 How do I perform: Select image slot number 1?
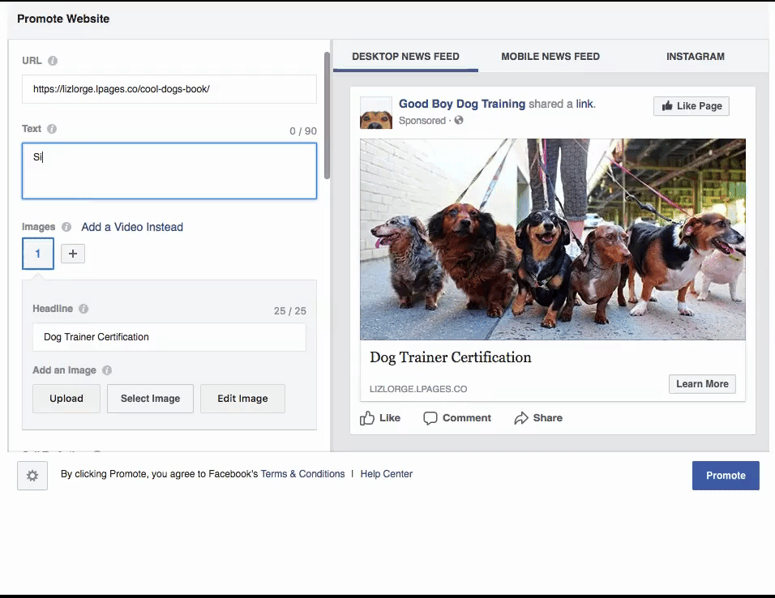point(38,254)
